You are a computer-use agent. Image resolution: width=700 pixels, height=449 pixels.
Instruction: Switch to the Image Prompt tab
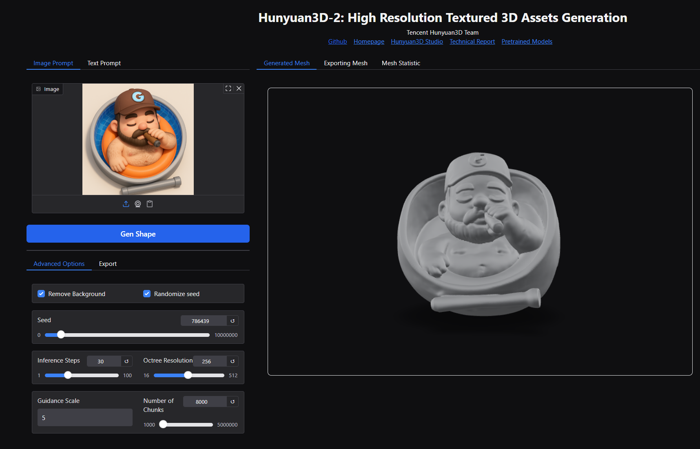coord(53,63)
